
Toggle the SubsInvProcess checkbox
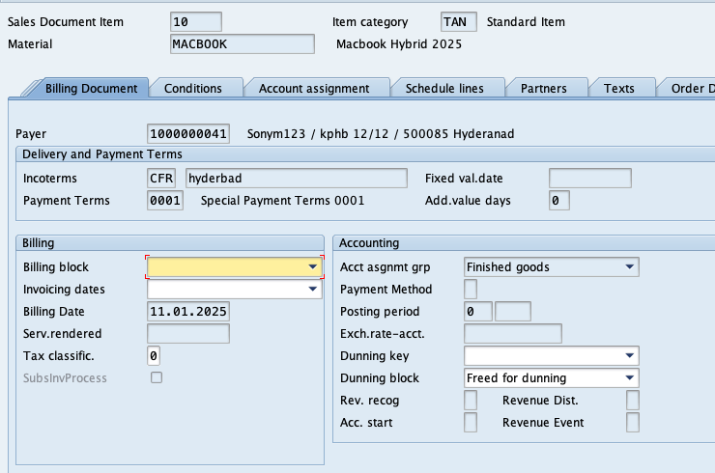[157, 377]
